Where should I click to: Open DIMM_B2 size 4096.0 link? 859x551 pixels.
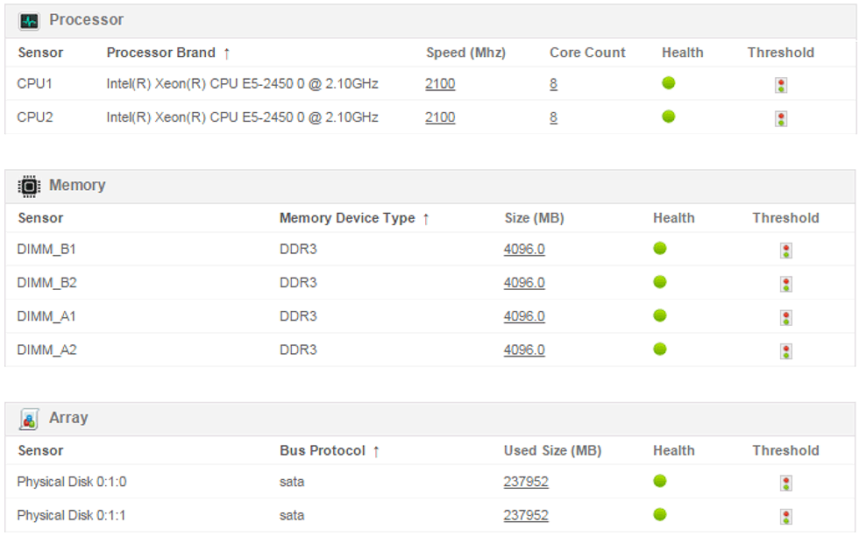[x=524, y=283]
